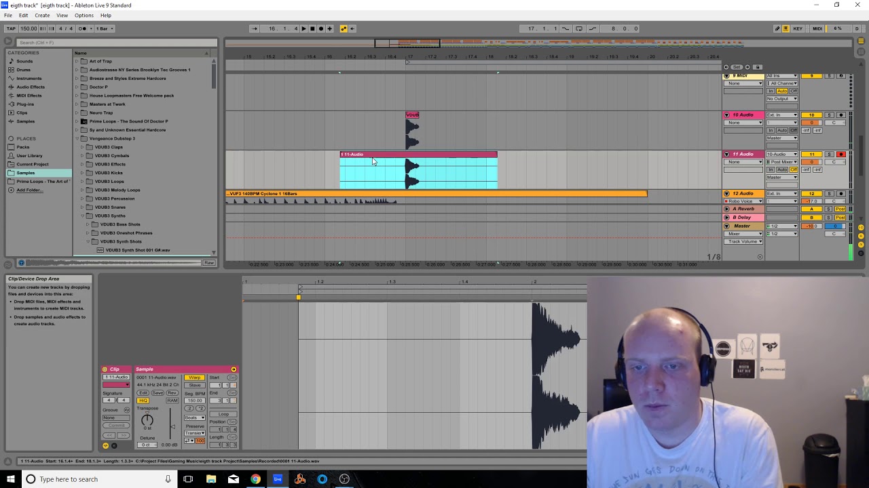The width and height of the screenshot is (869, 488).
Task: Open the MIDI map mode switch
Action: pyautogui.click(x=817, y=28)
